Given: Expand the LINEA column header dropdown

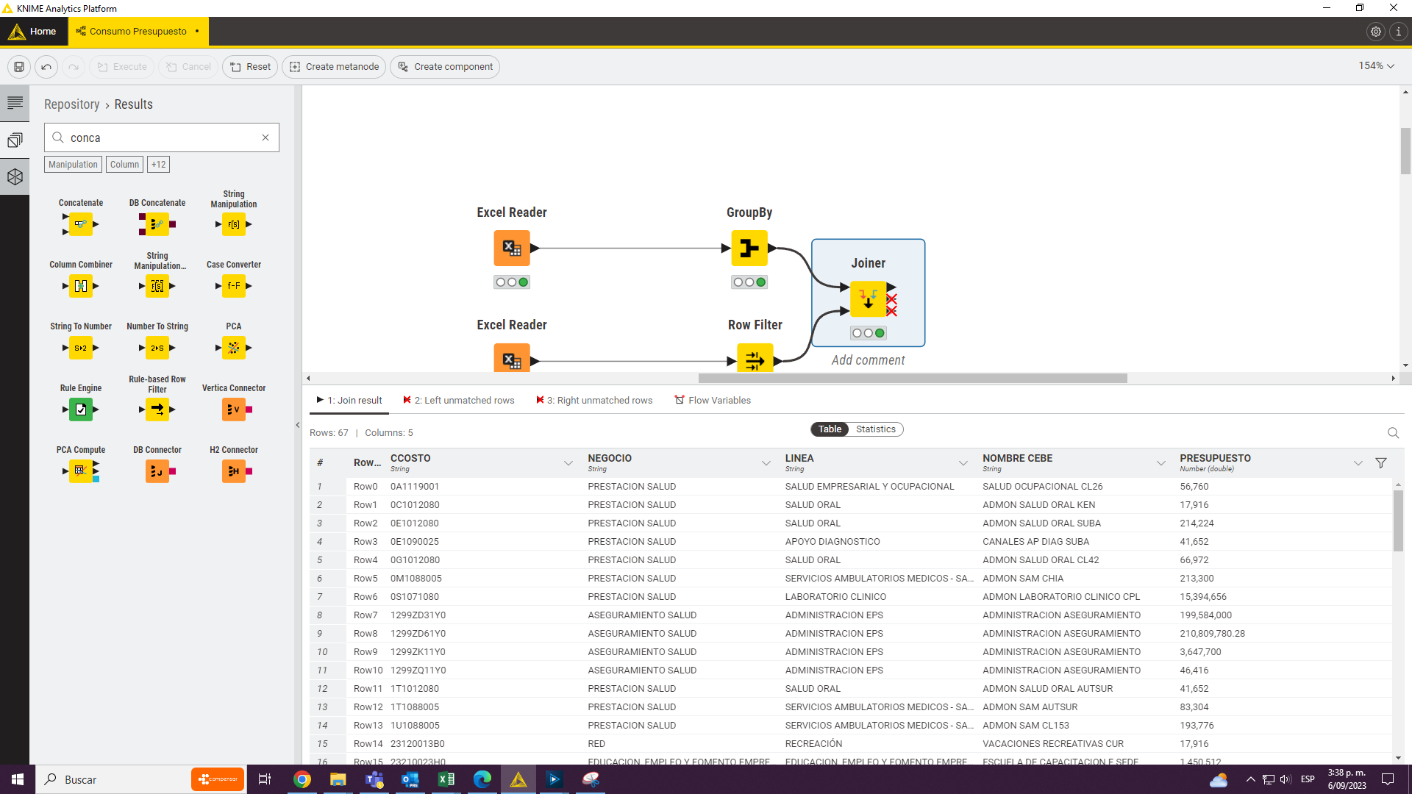Looking at the screenshot, I should coord(963,463).
